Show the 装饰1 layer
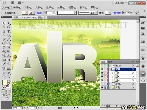The width and height of the screenshot is (147, 110). (x=102, y=65)
